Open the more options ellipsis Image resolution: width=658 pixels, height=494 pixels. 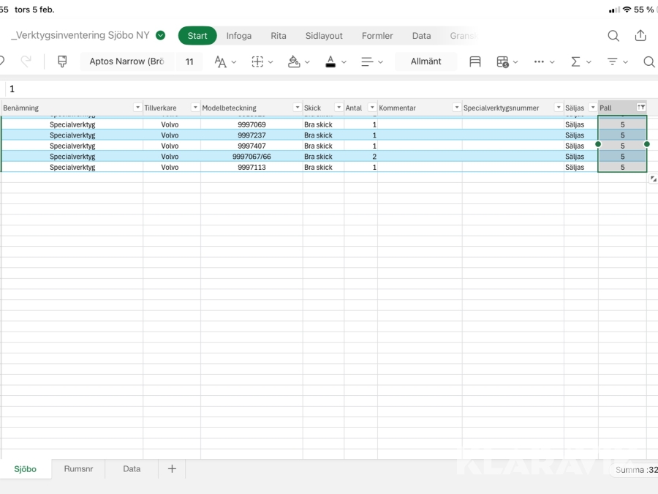[540, 61]
